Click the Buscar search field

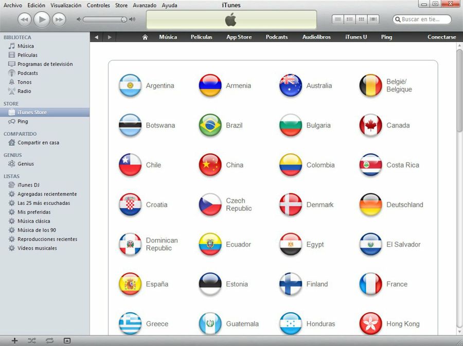point(422,19)
